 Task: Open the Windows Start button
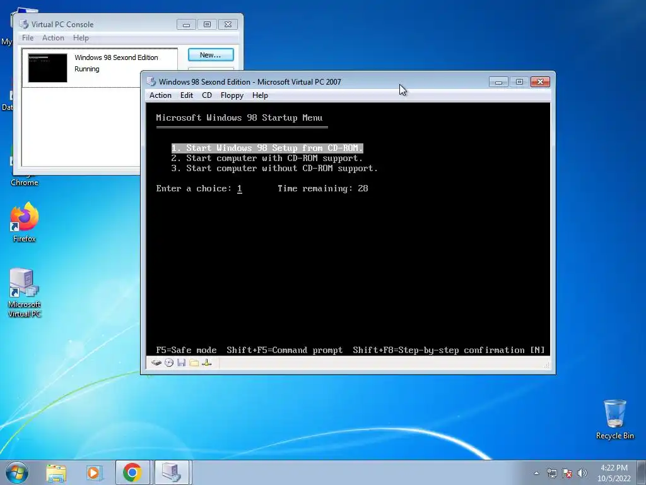[16, 472]
